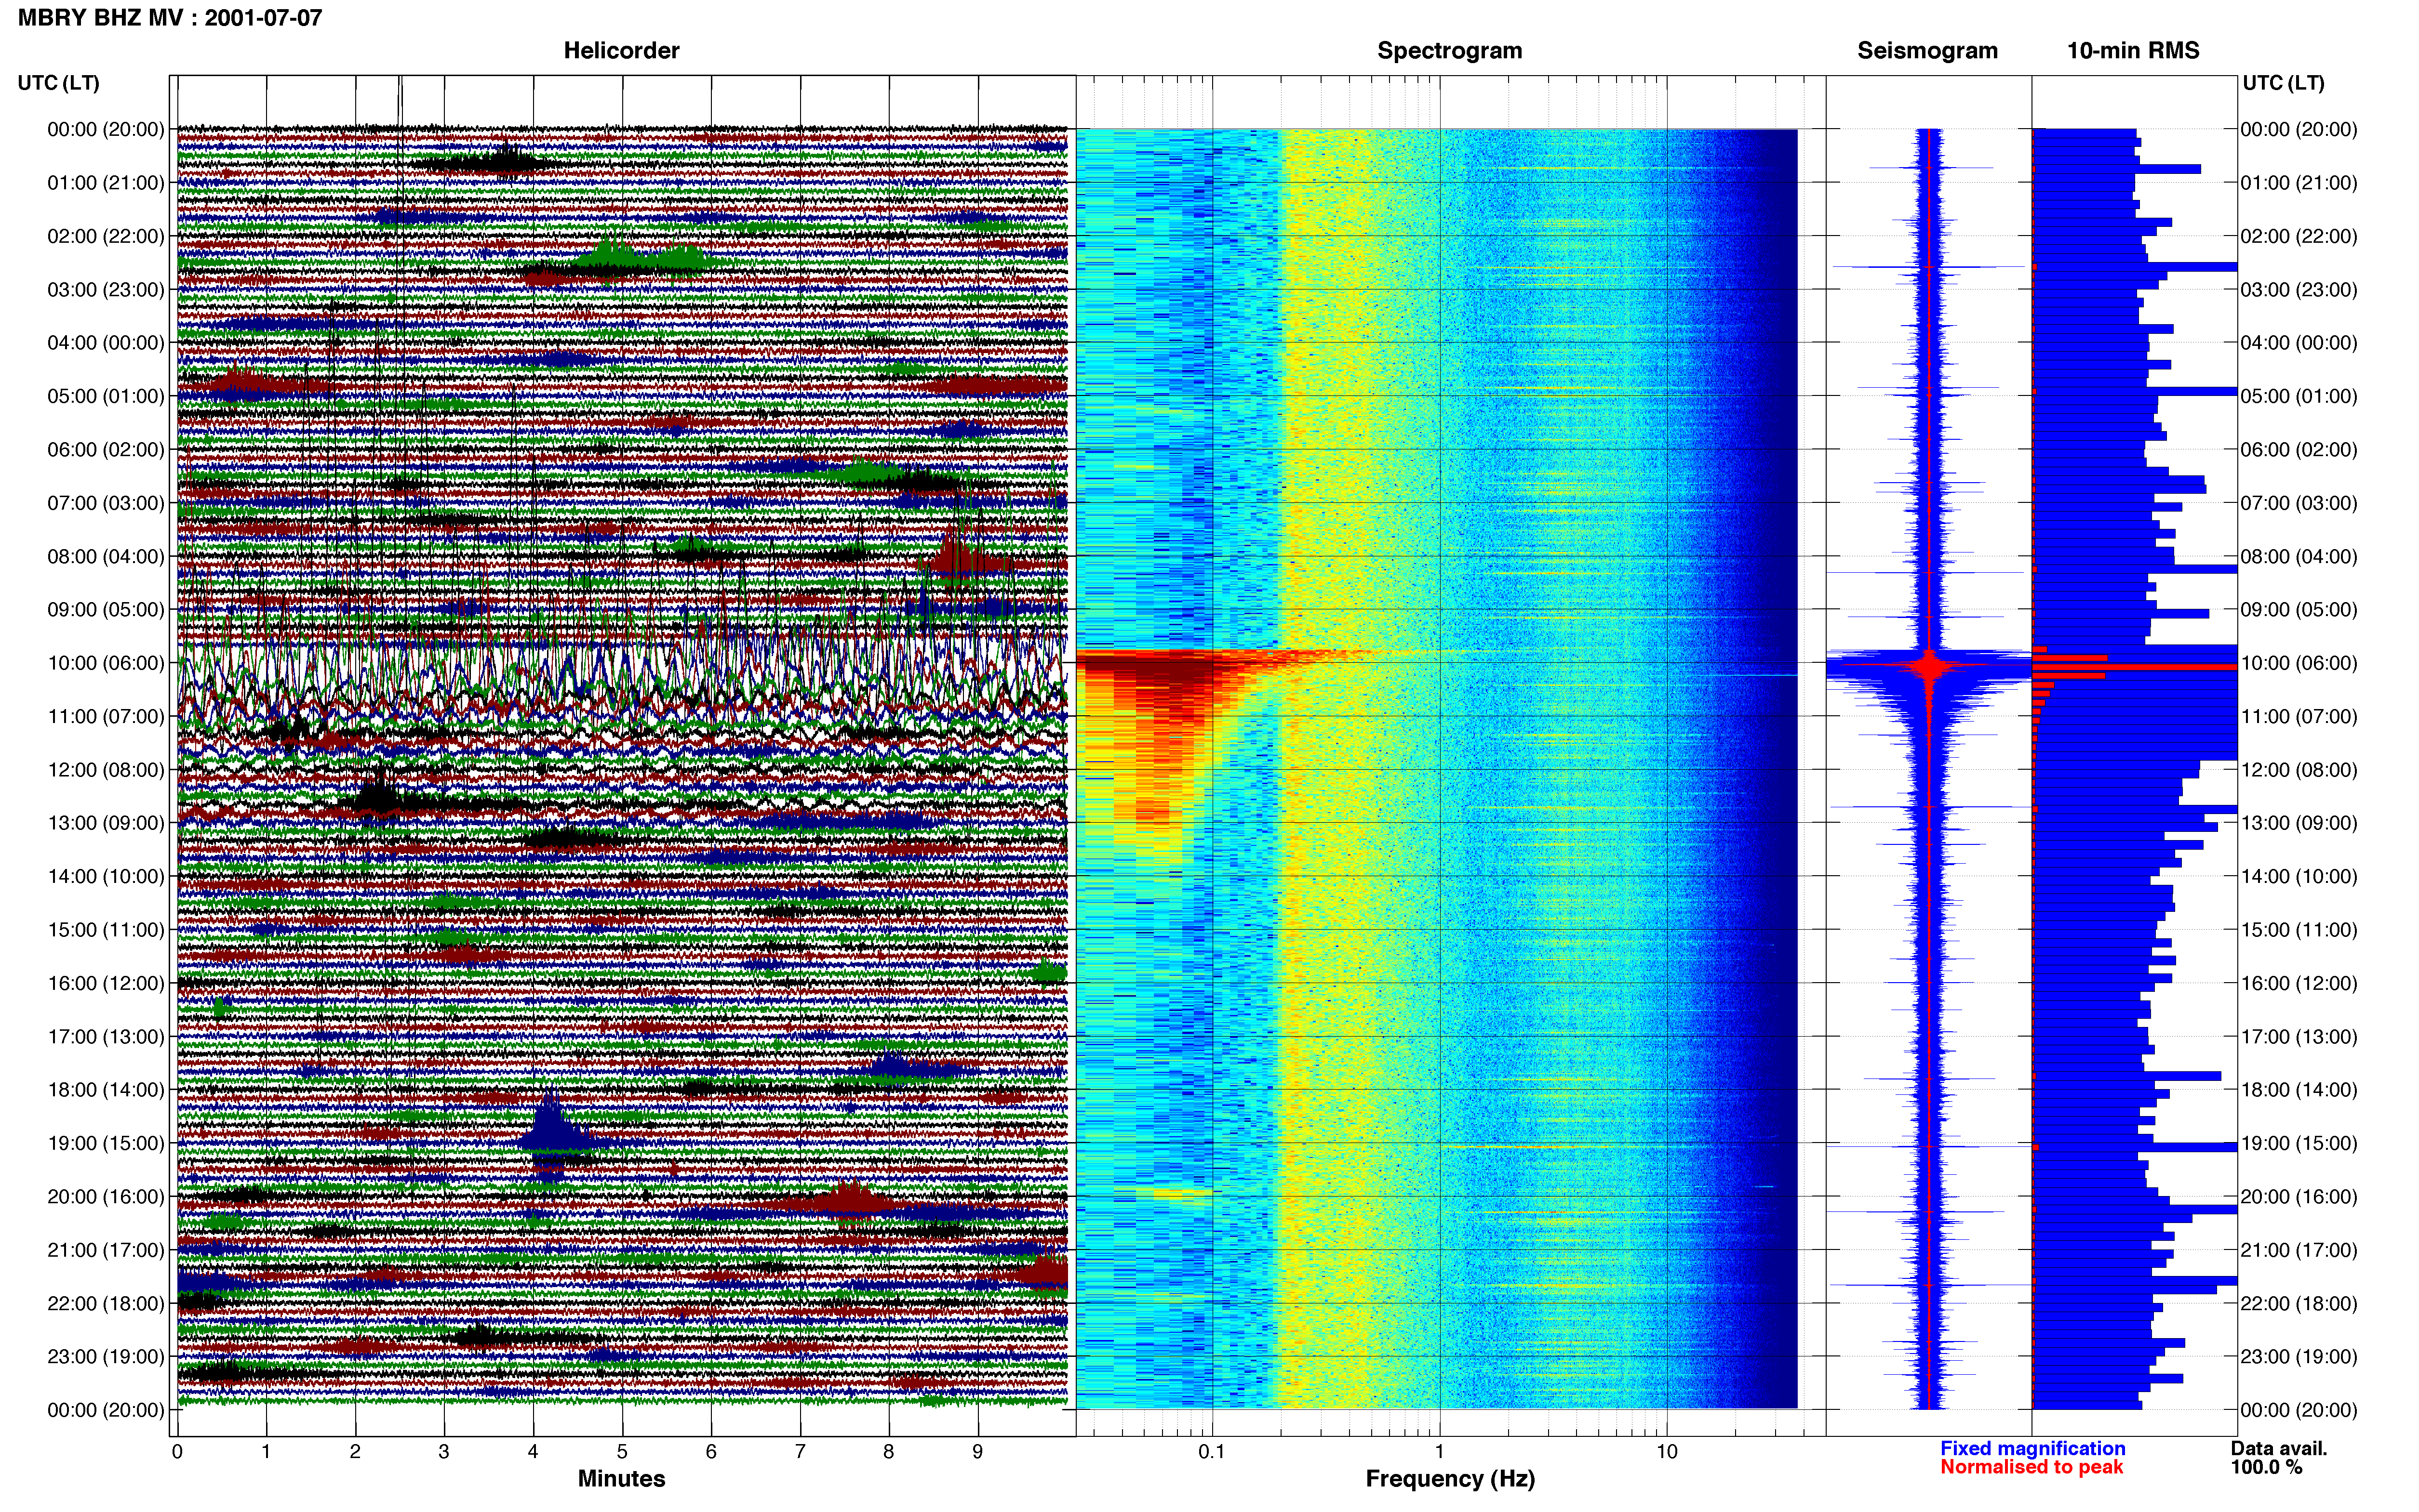Click the Fixed magnification legend text
Viewport: 2419px width, 1512px height.
pos(2032,1448)
